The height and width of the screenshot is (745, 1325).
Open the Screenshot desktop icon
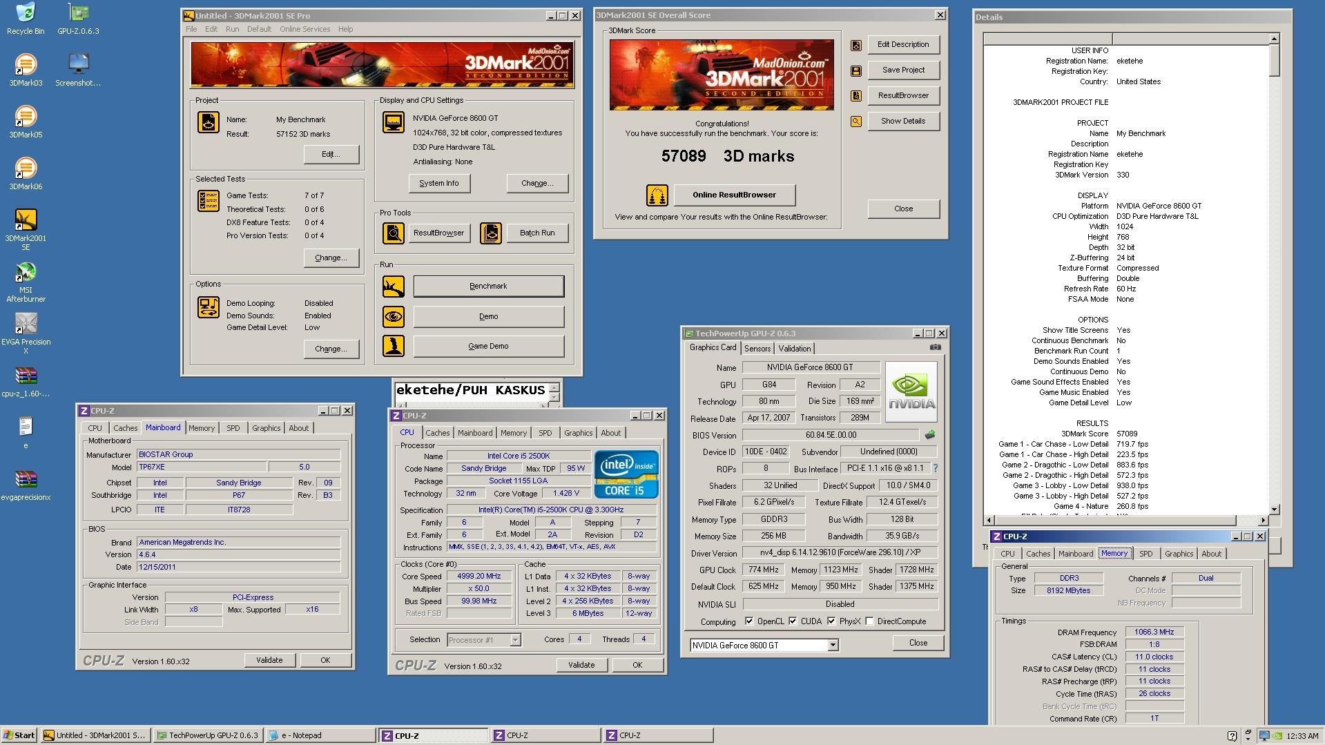(x=78, y=70)
